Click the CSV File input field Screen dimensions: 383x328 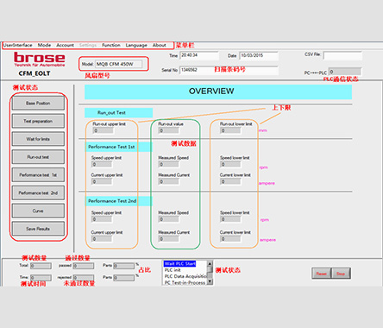pos(342,55)
